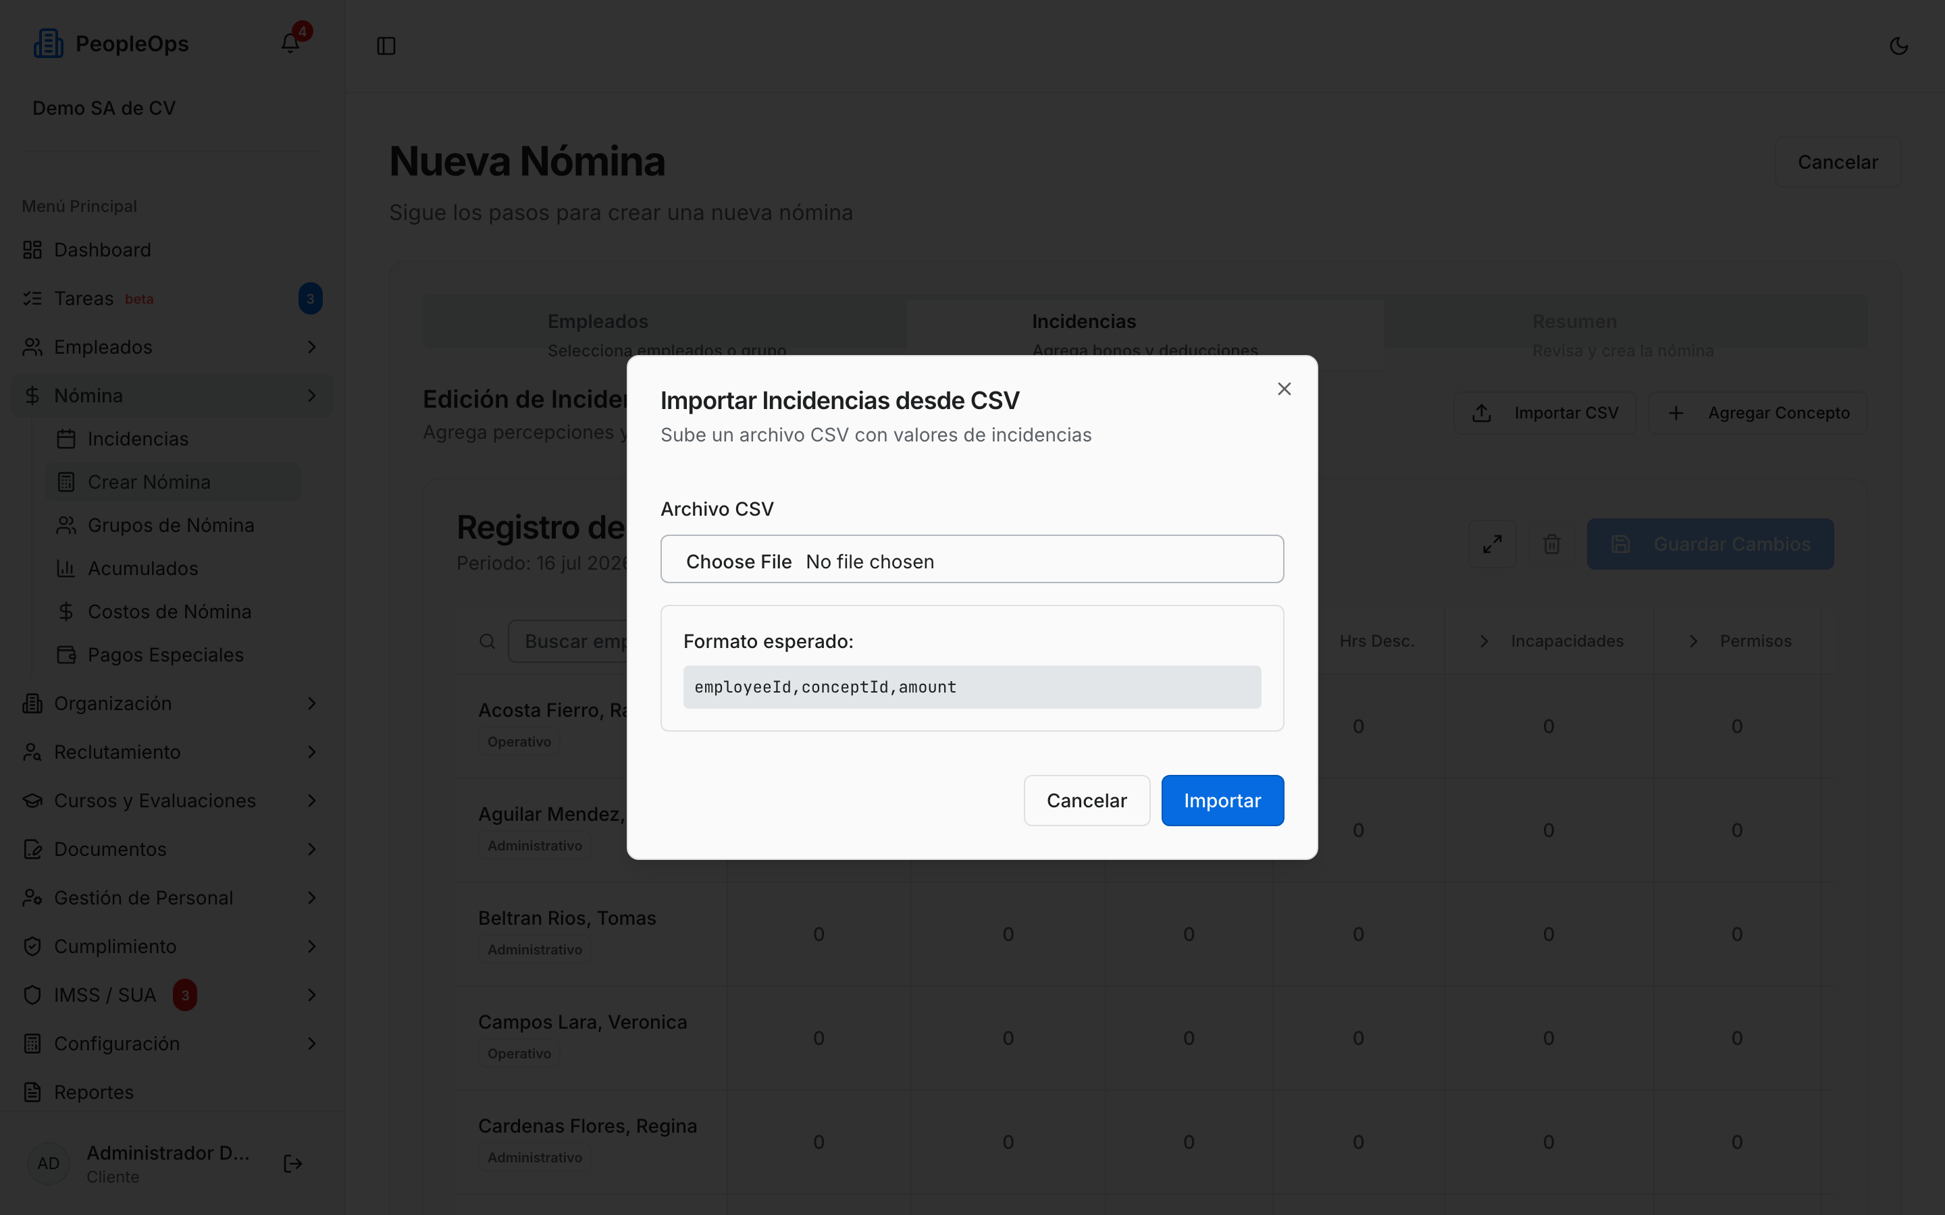
Task: Click the Acumulados chart icon
Action: [x=66, y=568]
